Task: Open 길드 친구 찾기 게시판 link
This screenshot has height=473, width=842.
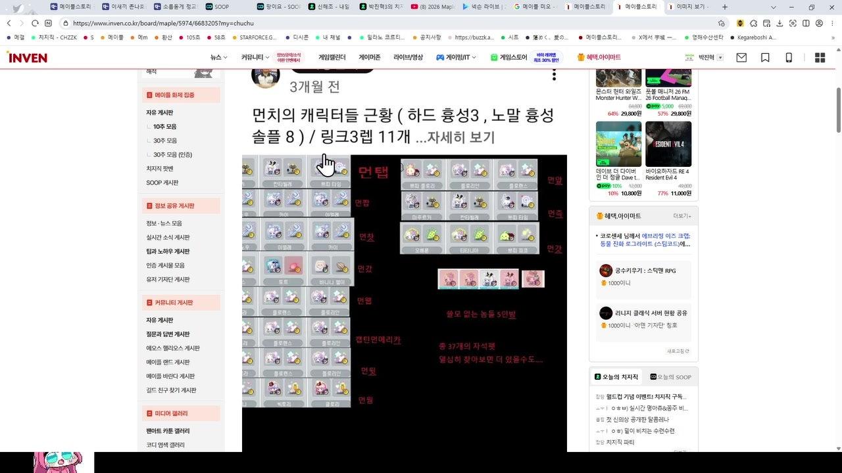Action: (171, 390)
